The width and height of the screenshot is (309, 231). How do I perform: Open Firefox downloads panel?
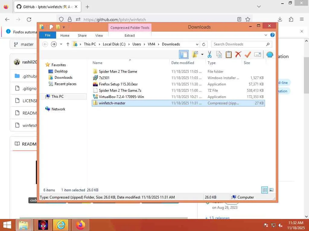point(280,19)
